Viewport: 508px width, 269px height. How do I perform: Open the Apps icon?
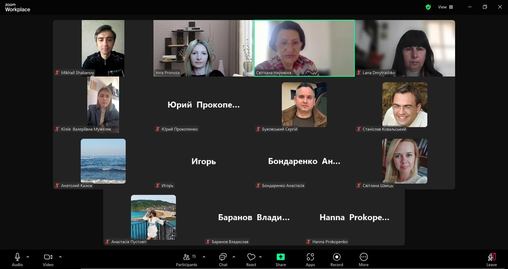click(310, 257)
